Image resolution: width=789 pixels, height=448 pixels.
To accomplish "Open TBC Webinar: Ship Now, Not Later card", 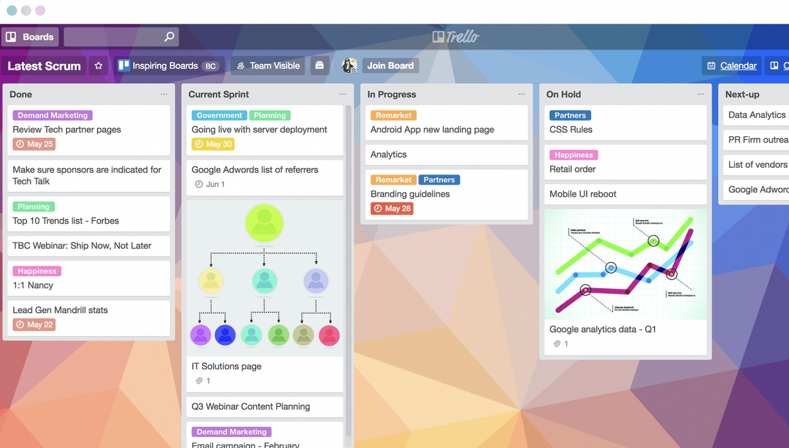I will click(x=89, y=246).
